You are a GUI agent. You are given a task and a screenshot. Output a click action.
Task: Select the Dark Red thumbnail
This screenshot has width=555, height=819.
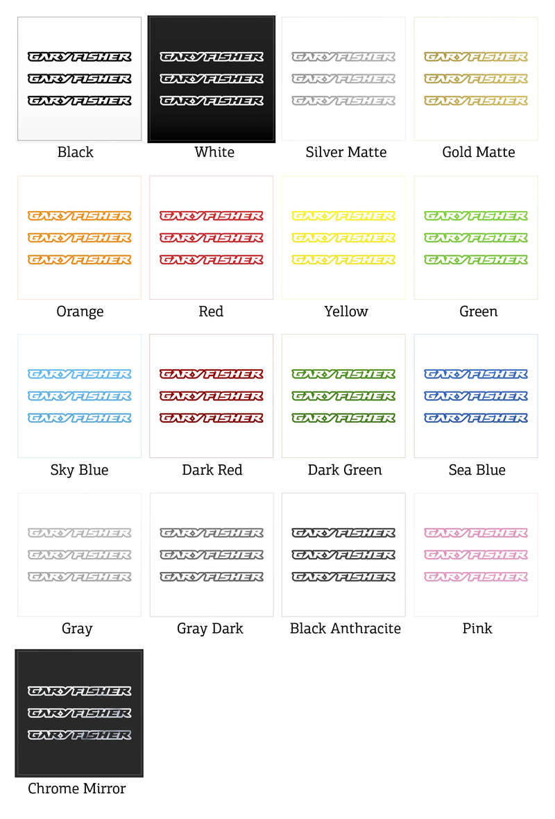click(212, 396)
